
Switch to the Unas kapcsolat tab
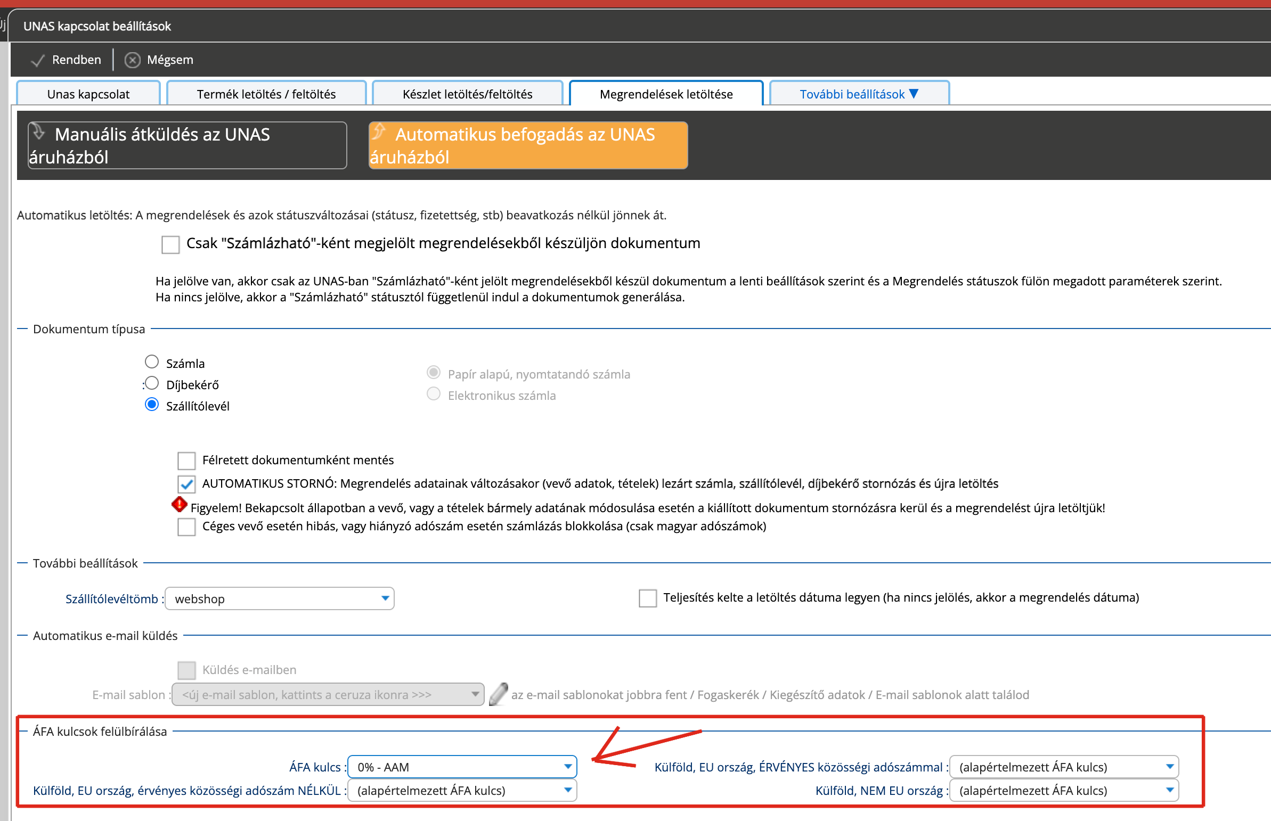click(88, 94)
